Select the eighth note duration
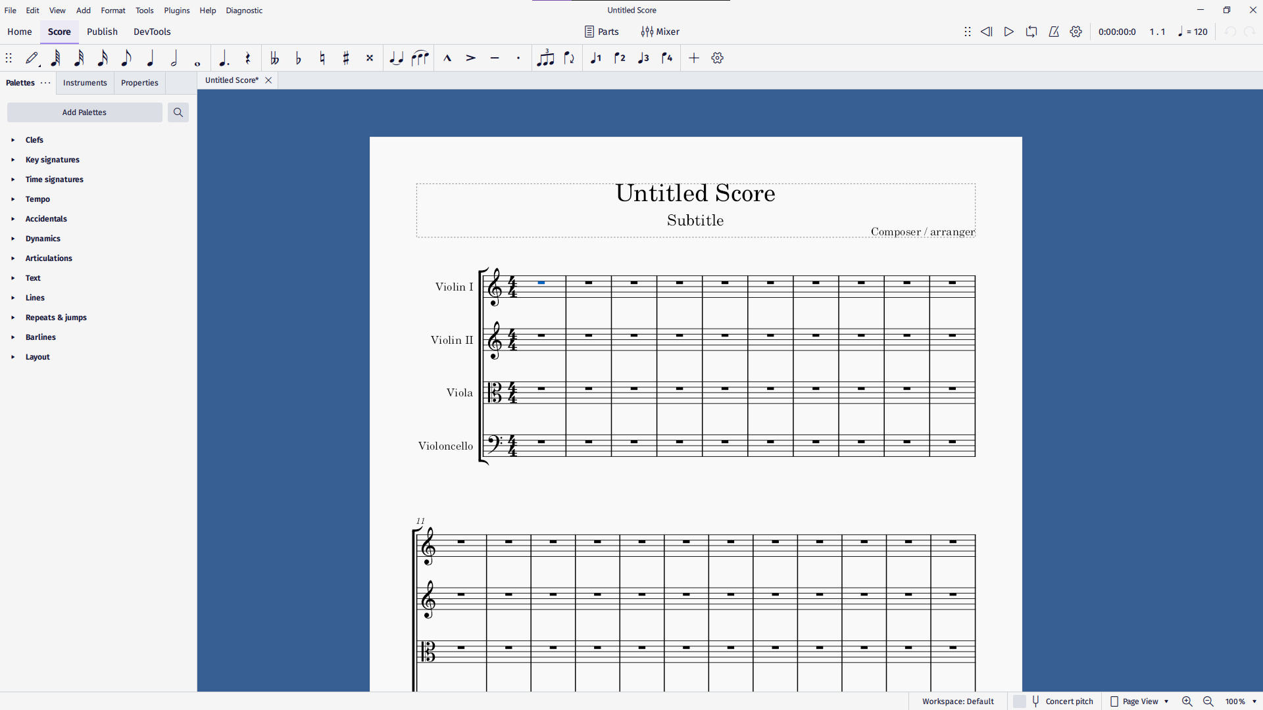 pyautogui.click(x=126, y=59)
